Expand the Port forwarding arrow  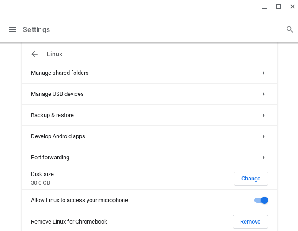pyautogui.click(x=264, y=158)
